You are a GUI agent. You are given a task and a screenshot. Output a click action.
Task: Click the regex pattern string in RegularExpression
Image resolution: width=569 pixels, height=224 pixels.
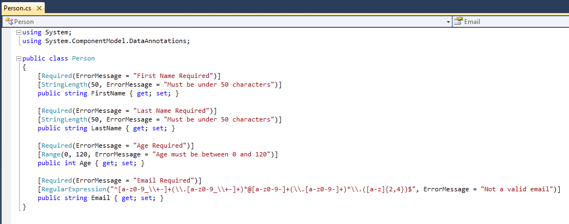(263, 189)
